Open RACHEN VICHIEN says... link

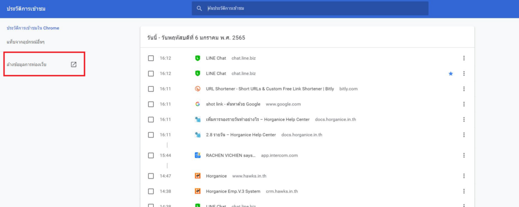(231, 155)
